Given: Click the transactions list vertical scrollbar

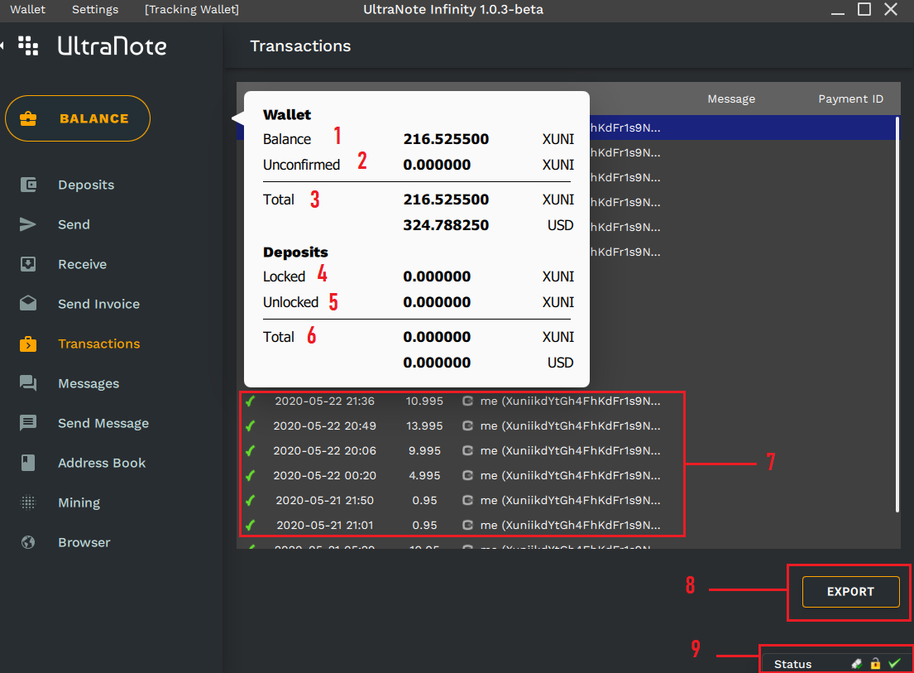Looking at the screenshot, I should tap(897, 315).
